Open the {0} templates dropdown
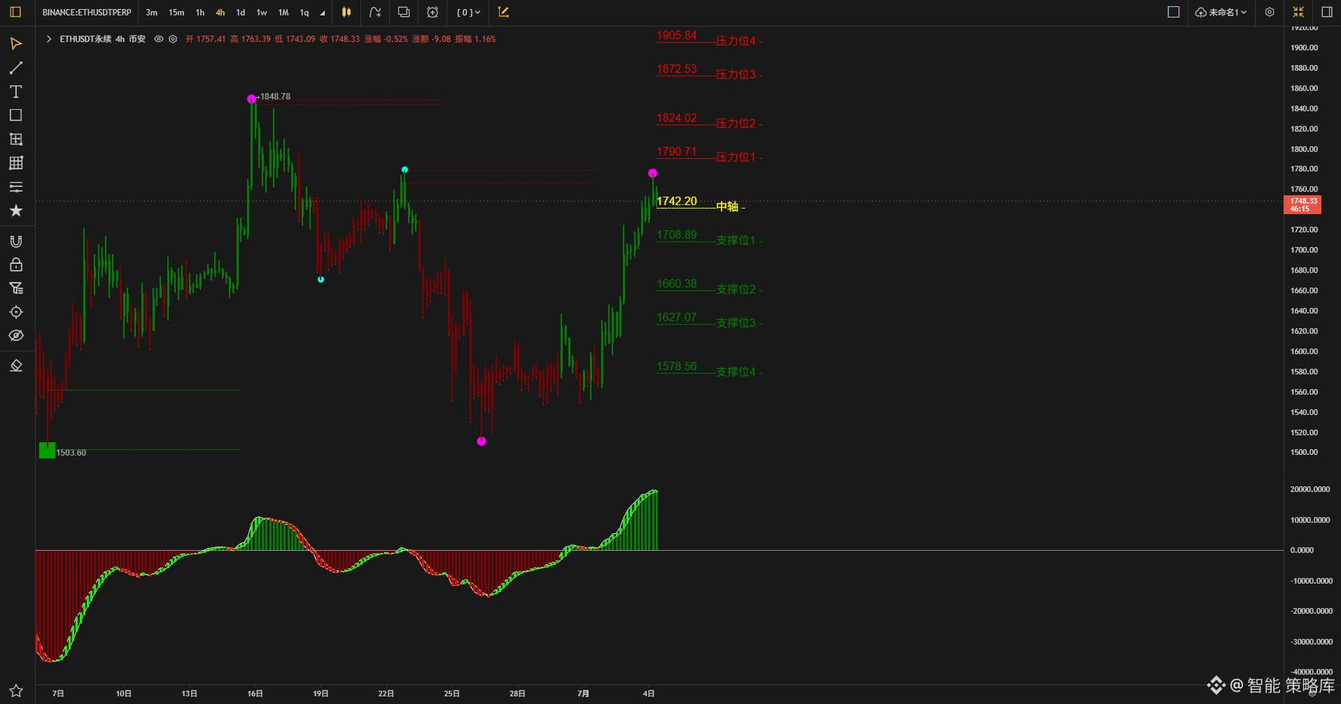Screen dimensions: 1341x704 pos(468,12)
